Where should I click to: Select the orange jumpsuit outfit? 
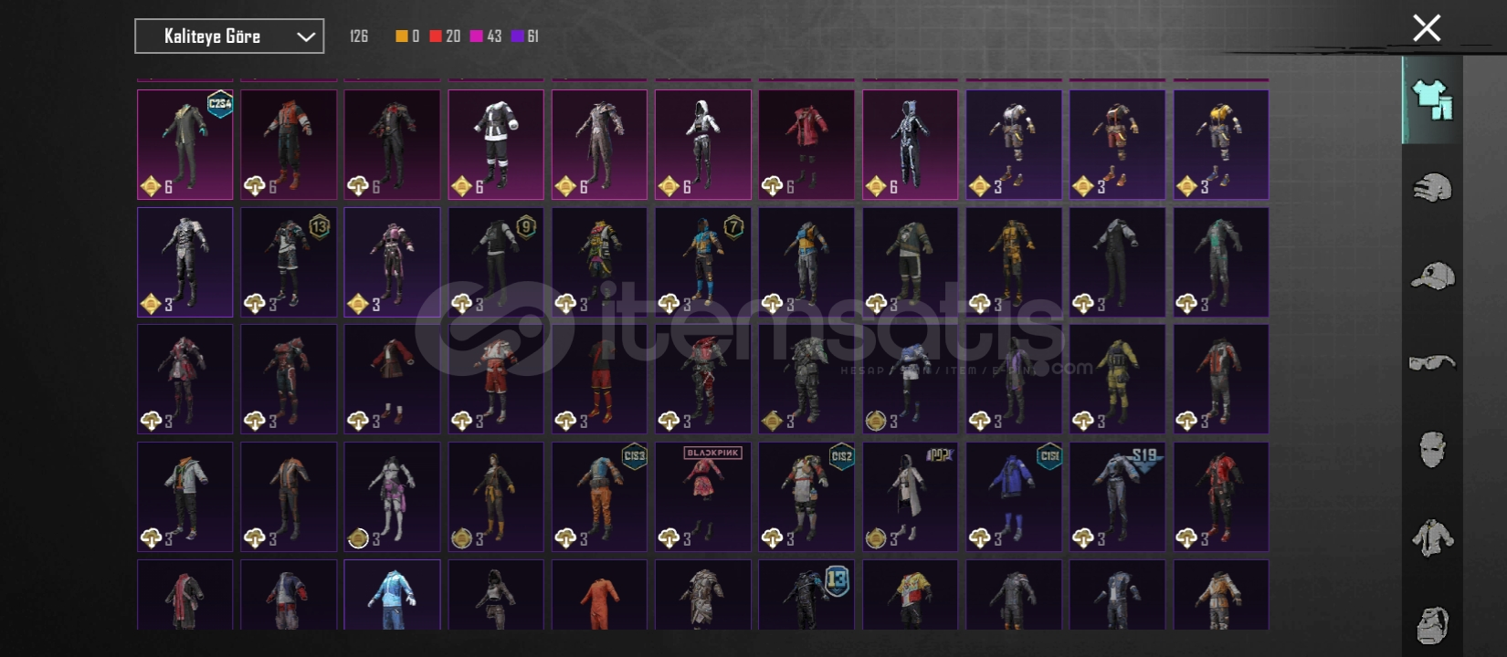coord(599,595)
